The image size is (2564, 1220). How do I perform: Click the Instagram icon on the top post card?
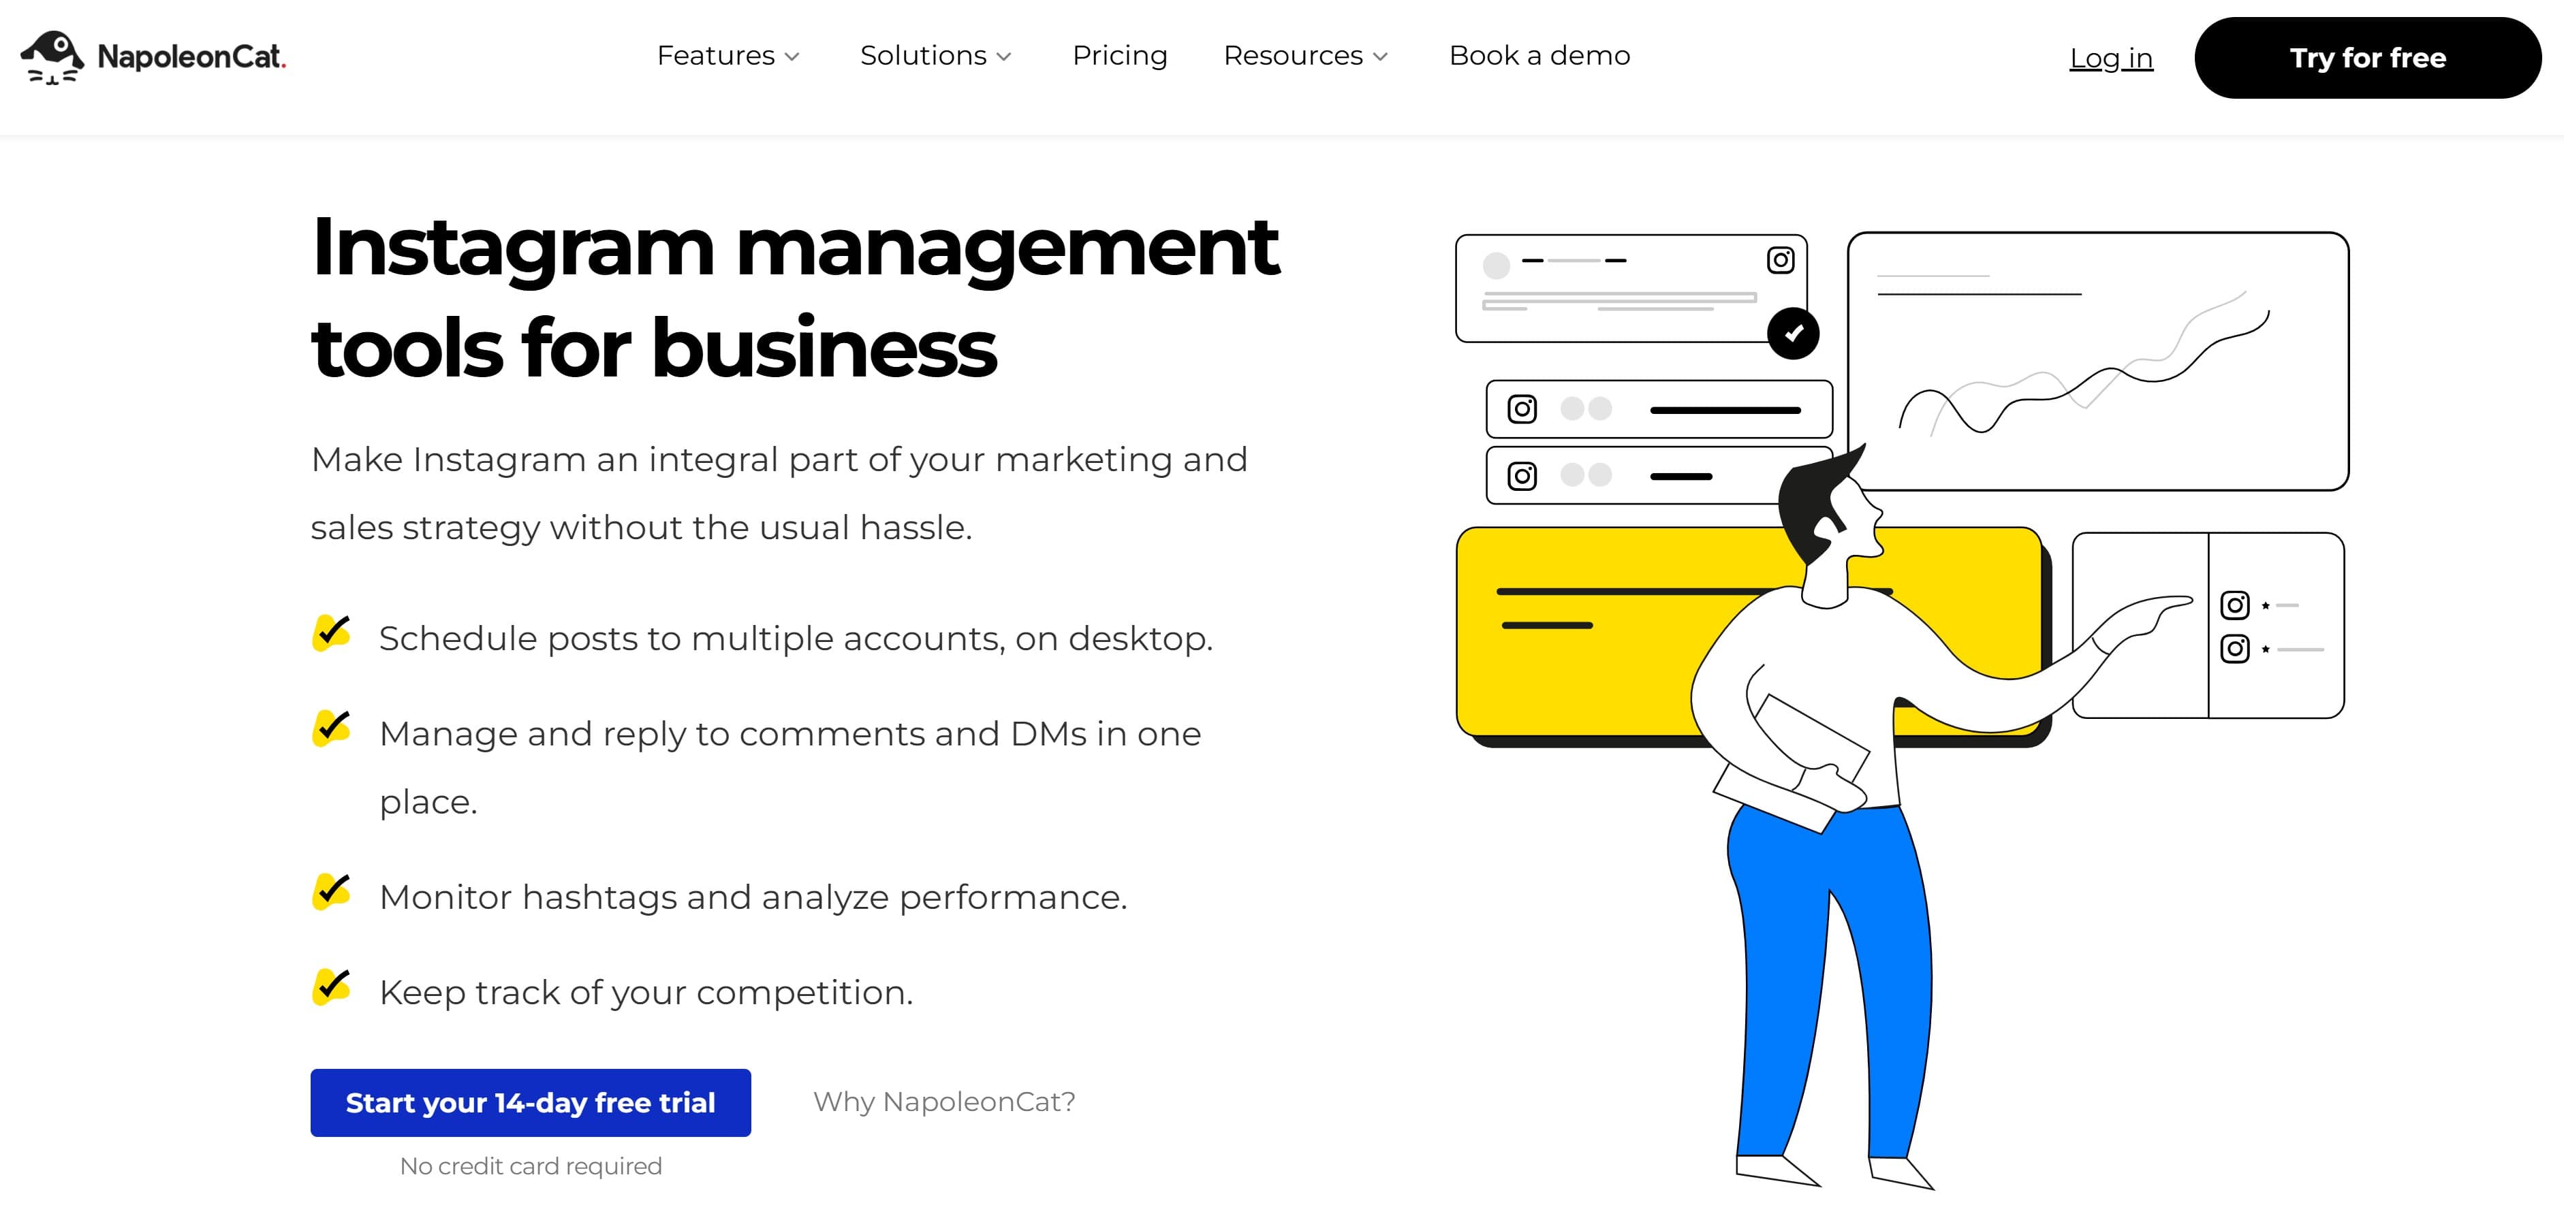1781,261
